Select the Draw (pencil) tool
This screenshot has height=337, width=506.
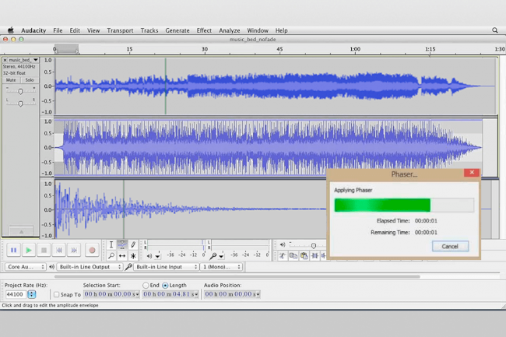click(x=133, y=244)
